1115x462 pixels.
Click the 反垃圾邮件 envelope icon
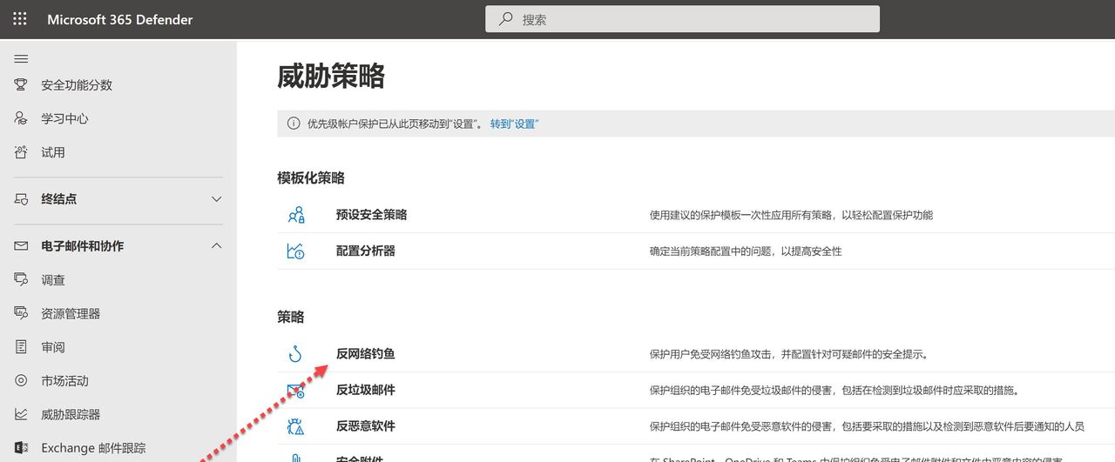[296, 390]
